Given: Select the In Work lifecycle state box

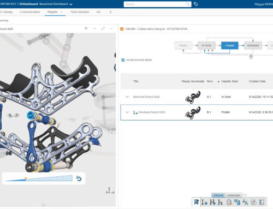Looking at the screenshot, I should coord(206,45).
